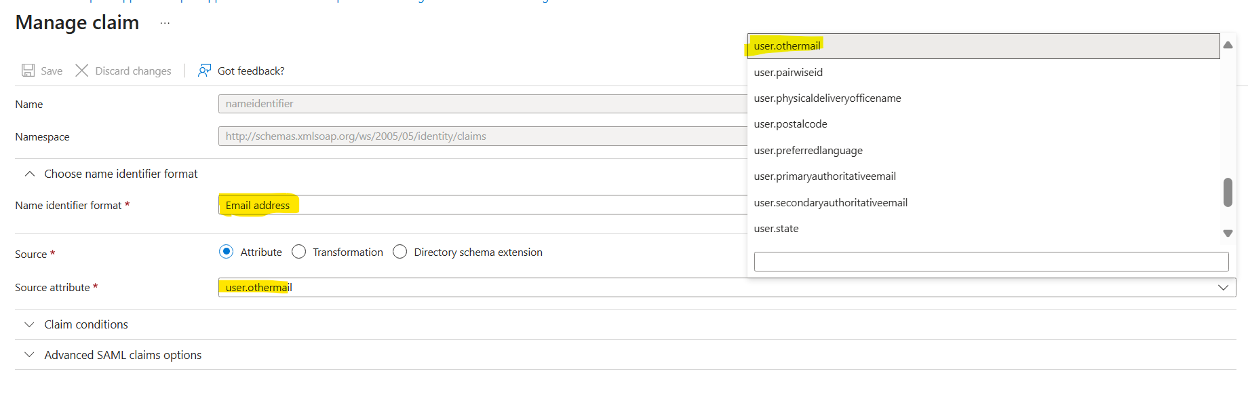Collapse Choose name identifier format section

pyautogui.click(x=29, y=174)
